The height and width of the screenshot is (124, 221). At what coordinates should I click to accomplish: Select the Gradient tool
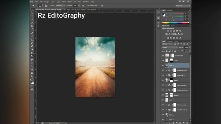(x=32, y=50)
